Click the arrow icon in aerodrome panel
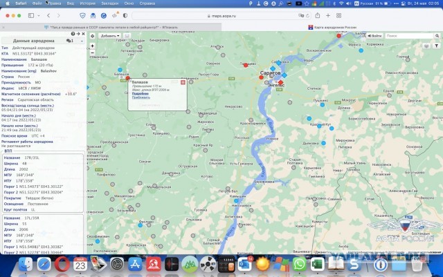 click(78, 34)
